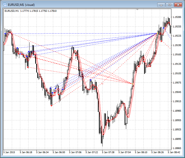Minimize the EURUSD,M1 chart window
Screen dimensions: 185x158
tap(161, 5)
